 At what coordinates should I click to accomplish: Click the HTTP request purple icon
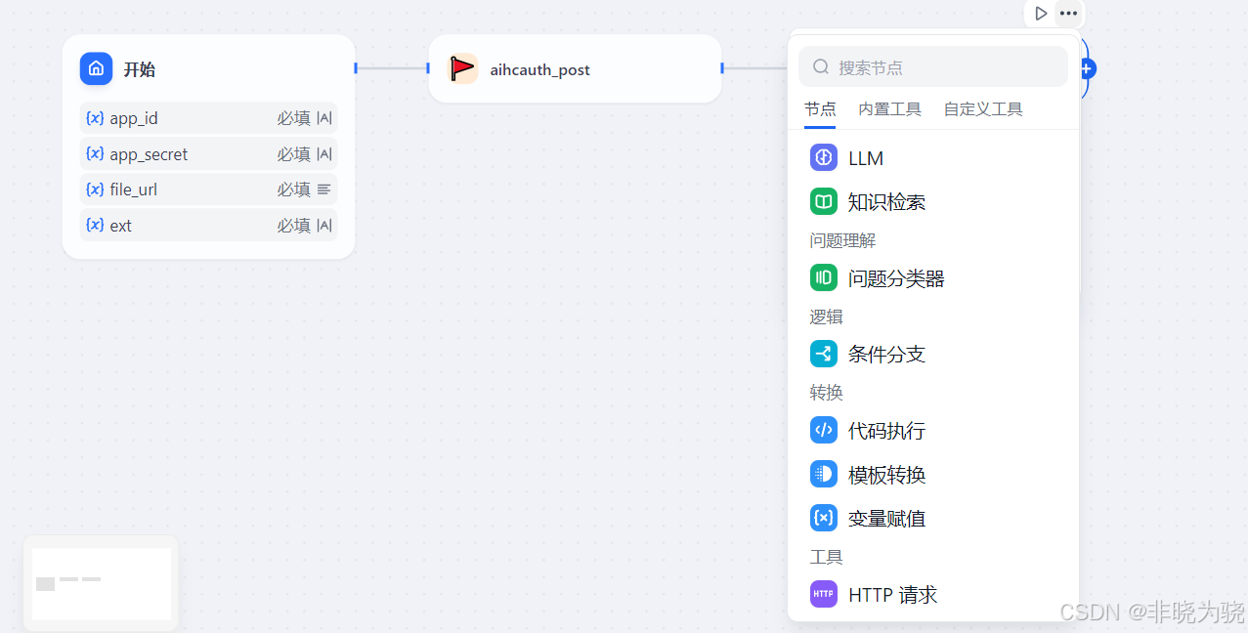[824, 594]
